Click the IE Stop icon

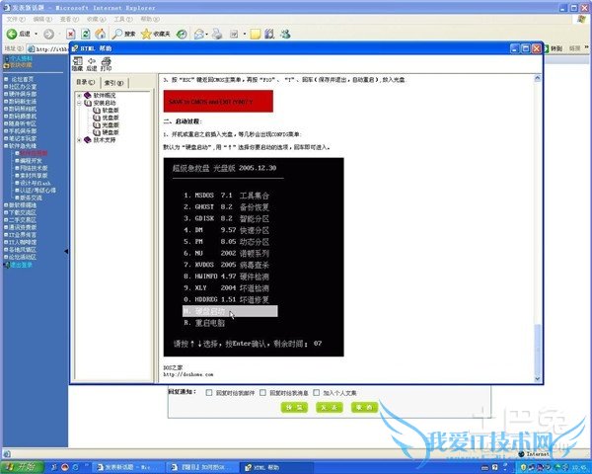coord(71,34)
